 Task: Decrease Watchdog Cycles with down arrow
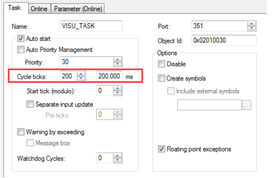pos(117,160)
